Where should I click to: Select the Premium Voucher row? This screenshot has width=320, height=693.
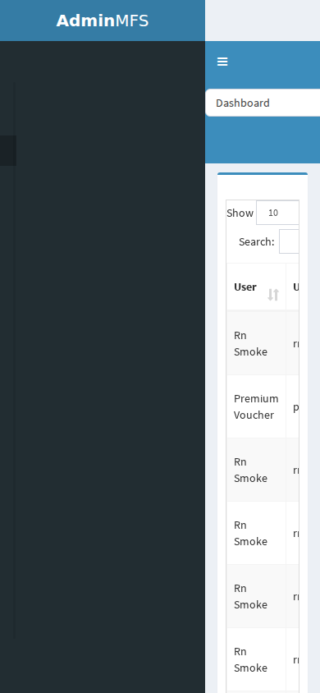coord(263,406)
